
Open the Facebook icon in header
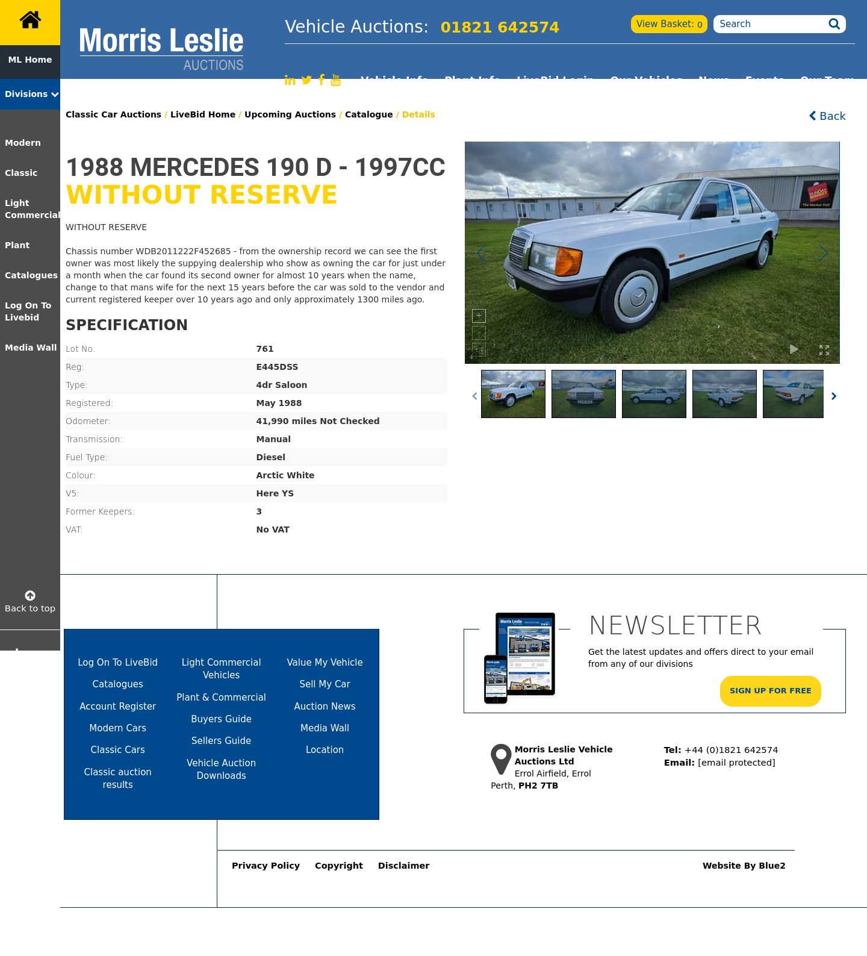pyautogui.click(x=322, y=80)
